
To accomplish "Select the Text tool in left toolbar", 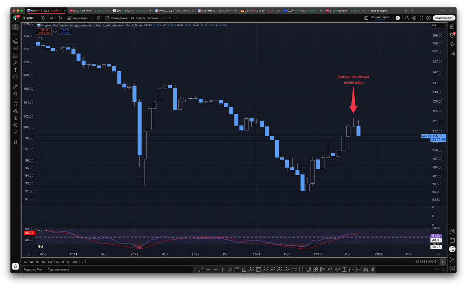I will click(x=15, y=70).
